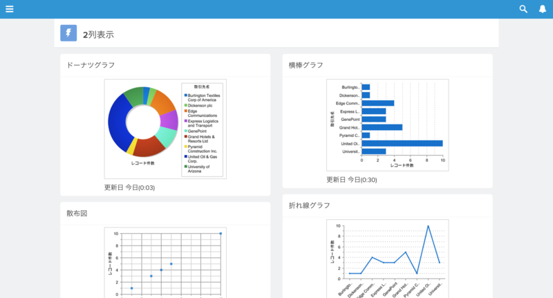Click Express Logistics legend color swatch
Viewport: 553px width, 298px height.
click(186, 120)
